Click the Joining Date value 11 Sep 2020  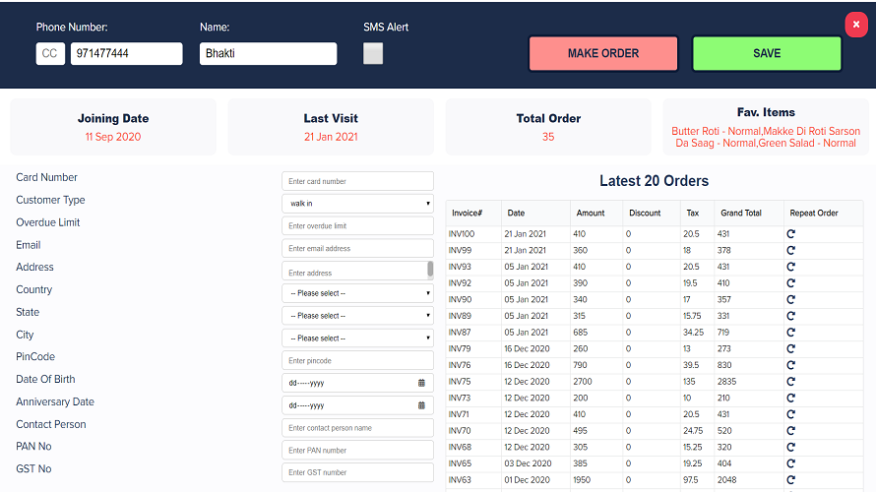pos(113,137)
